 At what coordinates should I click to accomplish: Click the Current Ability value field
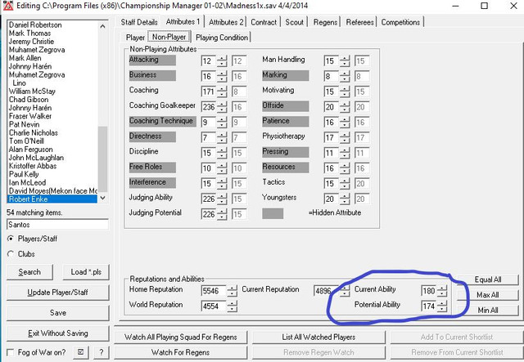[x=429, y=291]
